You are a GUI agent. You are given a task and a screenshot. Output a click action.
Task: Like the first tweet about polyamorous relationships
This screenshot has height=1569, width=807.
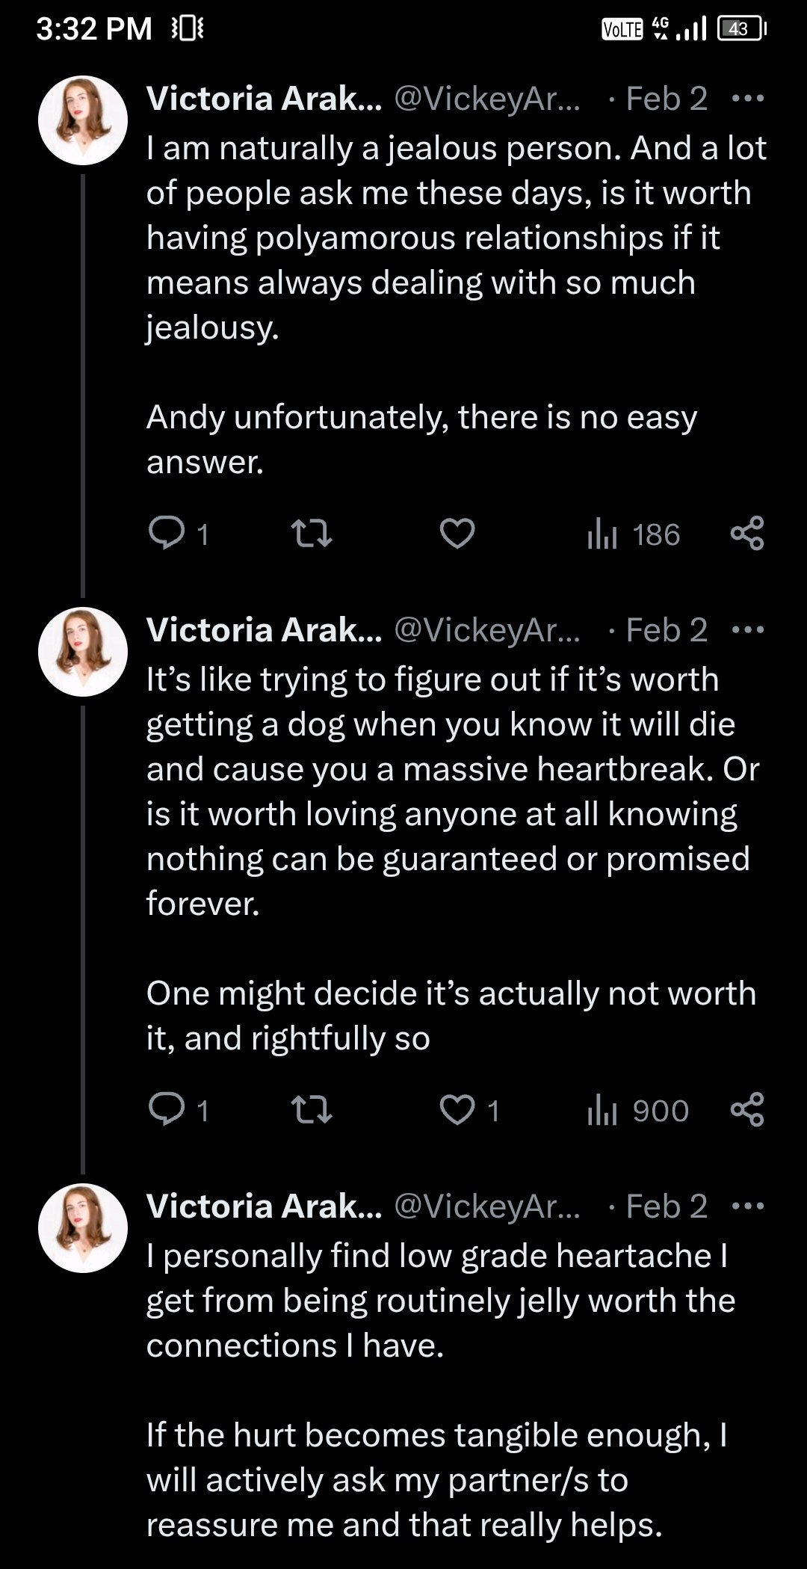(x=457, y=534)
